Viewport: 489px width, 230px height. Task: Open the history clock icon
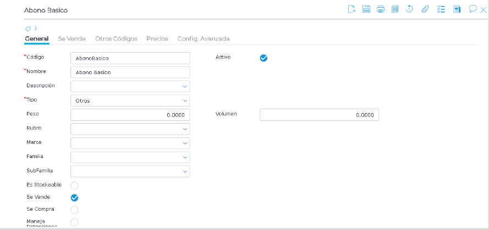409,9
